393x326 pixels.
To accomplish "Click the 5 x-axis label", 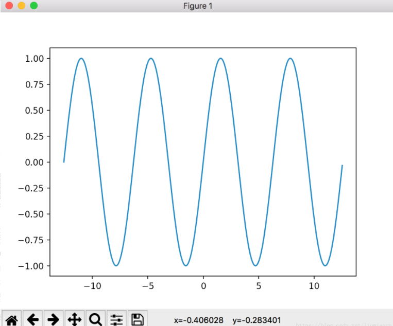I will coord(259,286).
